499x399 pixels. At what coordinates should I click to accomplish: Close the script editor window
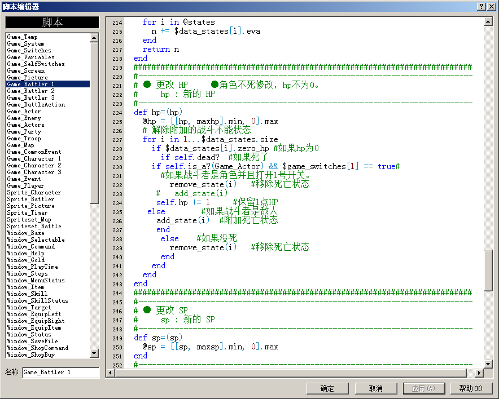pyautogui.click(x=491, y=6)
